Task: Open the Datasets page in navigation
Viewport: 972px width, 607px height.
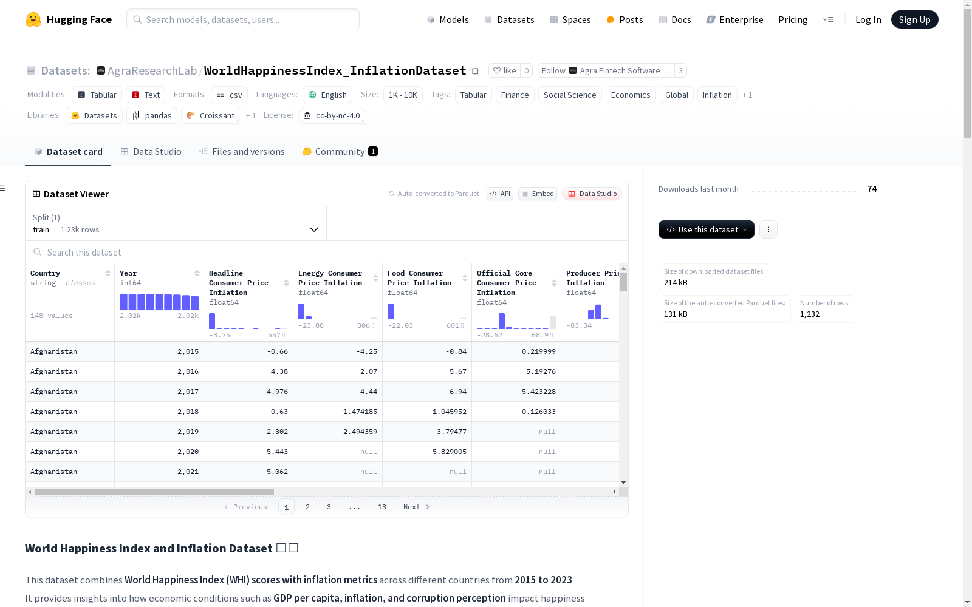Action: pos(509,19)
